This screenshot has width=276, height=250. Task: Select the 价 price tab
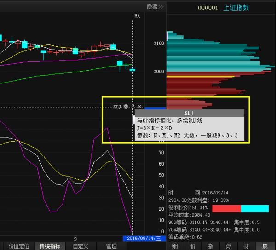pos(193,246)
